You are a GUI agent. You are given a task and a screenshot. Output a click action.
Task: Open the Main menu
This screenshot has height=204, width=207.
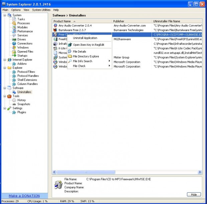tap(5, 10)
